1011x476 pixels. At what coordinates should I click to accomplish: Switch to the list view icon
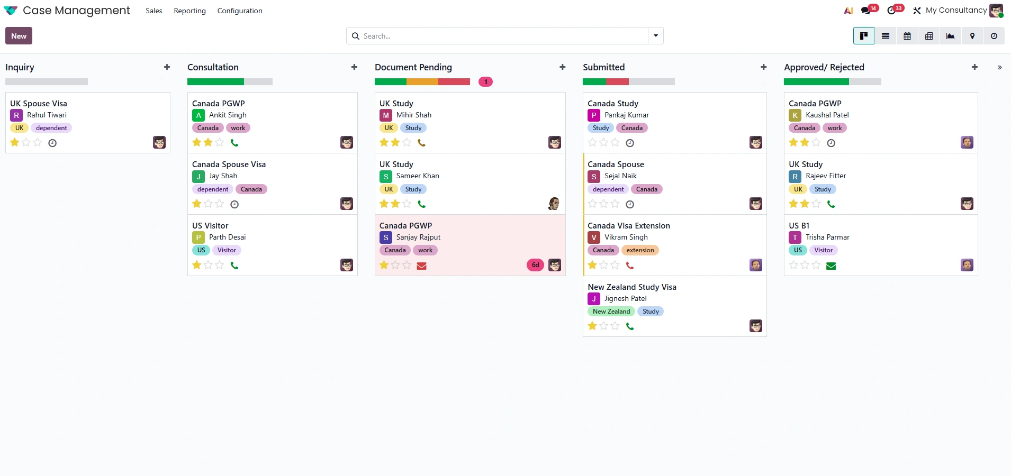tap(886, 35)
